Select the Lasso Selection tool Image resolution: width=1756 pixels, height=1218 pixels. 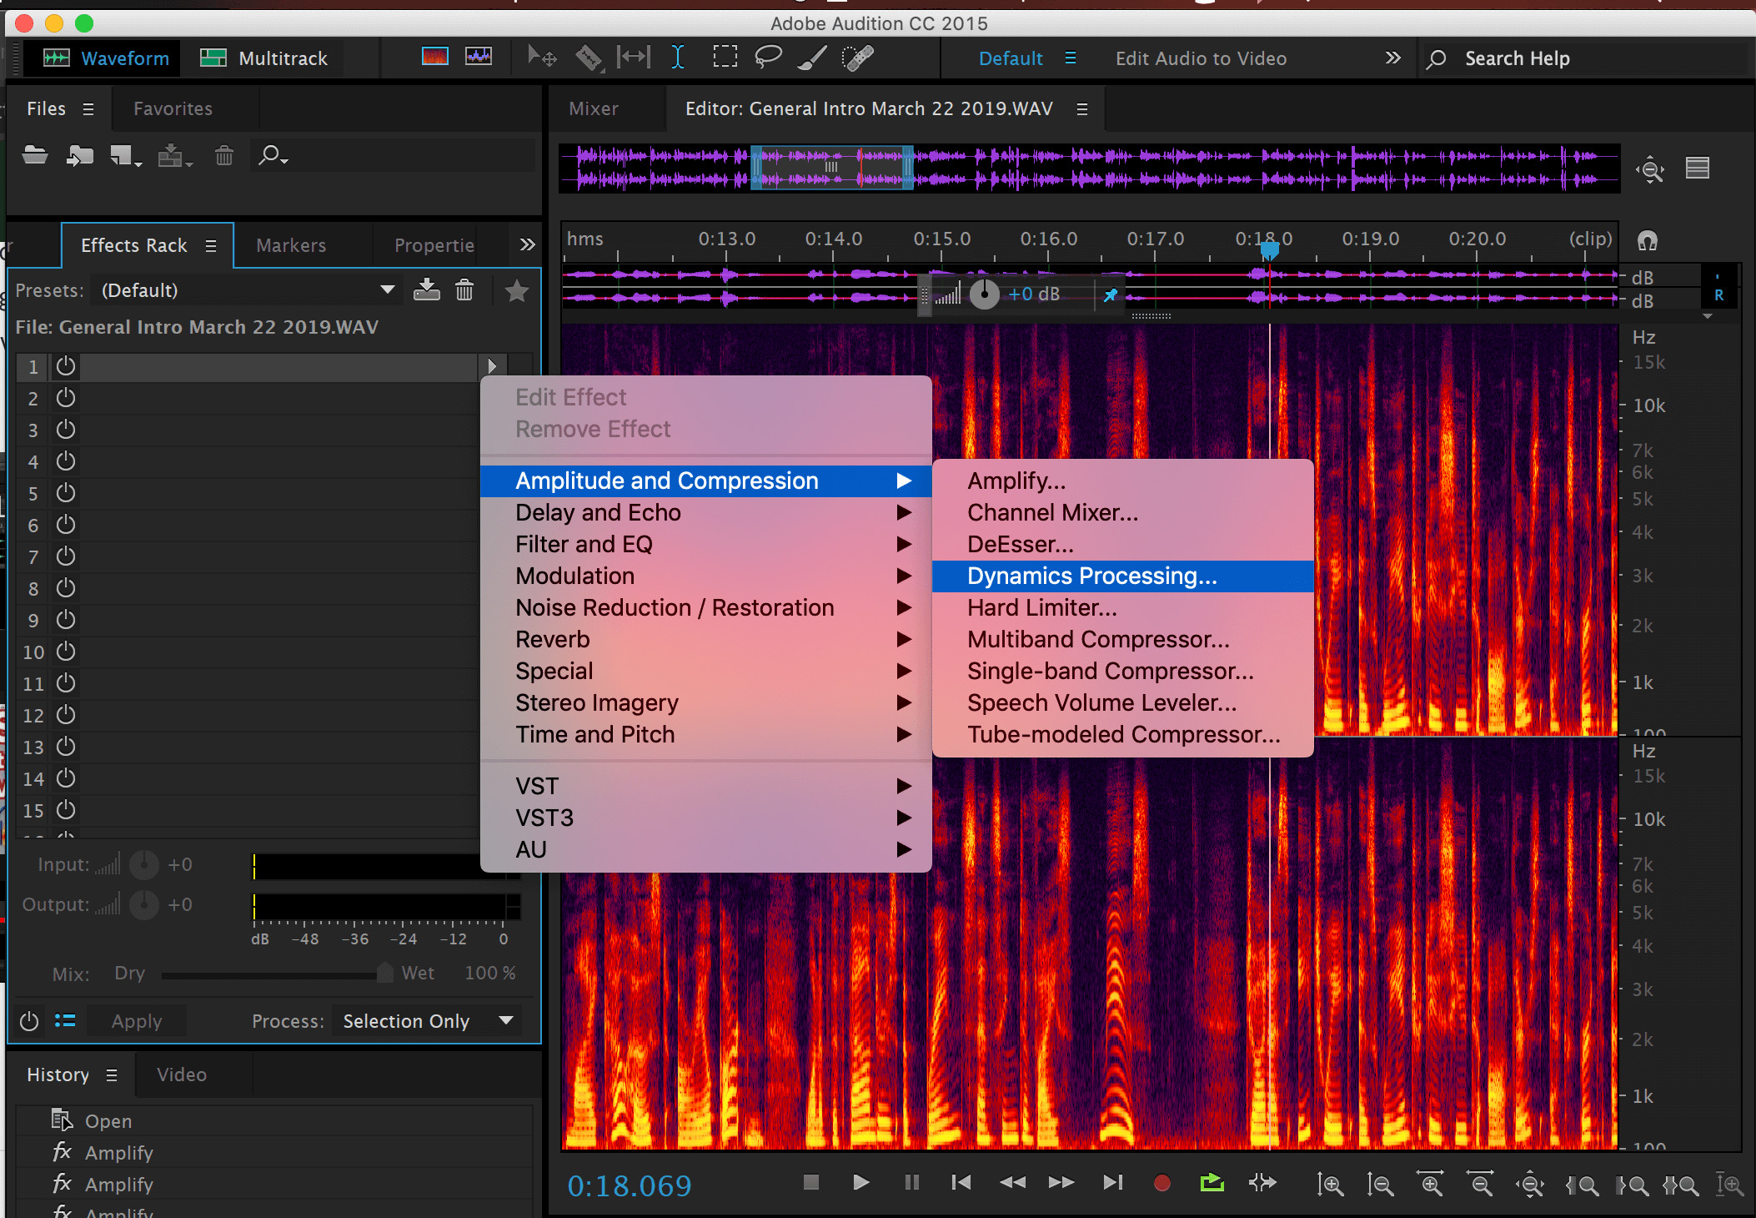[767, 57]
